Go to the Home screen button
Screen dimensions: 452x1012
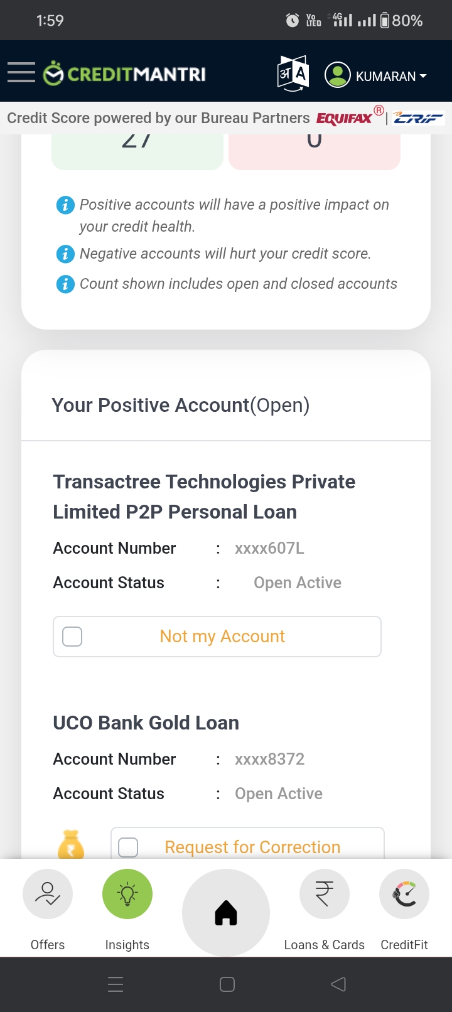point(226,913)
